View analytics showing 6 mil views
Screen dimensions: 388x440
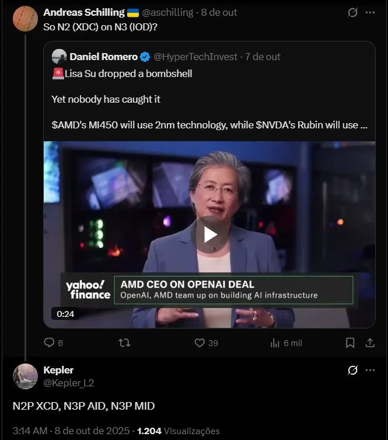coord(276,343)
